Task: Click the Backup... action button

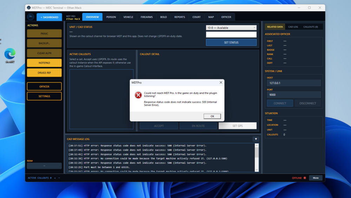Action: pos(44,43)
